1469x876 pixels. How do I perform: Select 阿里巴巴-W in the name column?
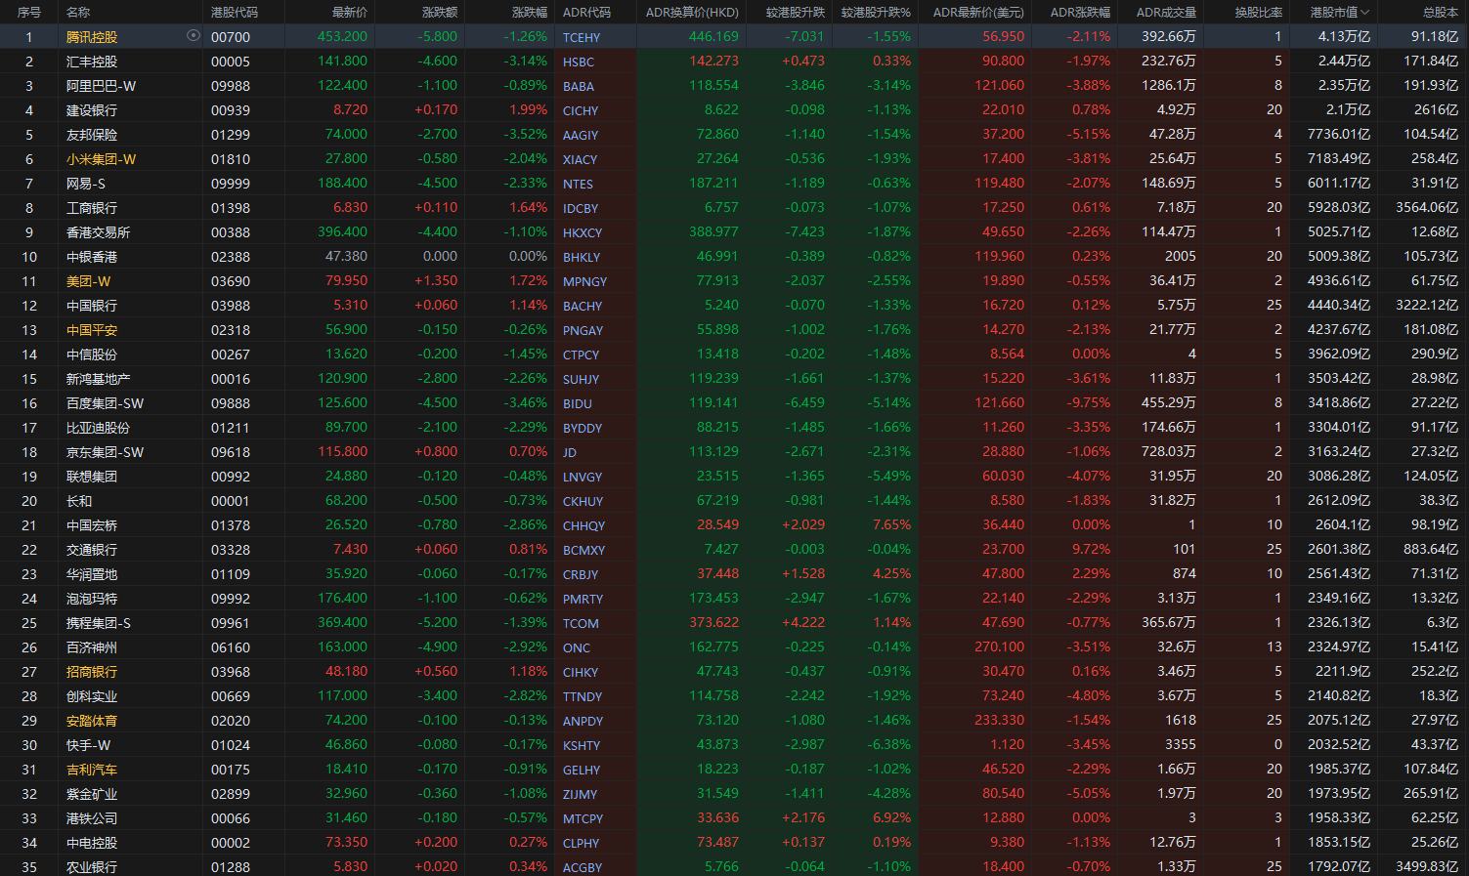click(102, 85)
